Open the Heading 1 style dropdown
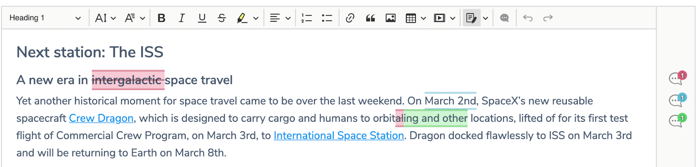696x167 pixels. (45, 18)
